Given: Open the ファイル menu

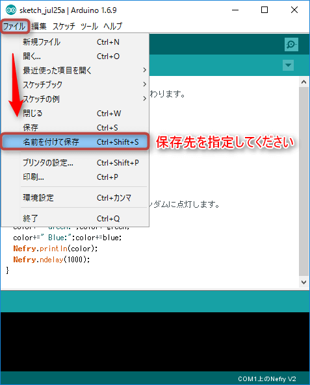Looking at the screenshot, I should tap(14, 26).
